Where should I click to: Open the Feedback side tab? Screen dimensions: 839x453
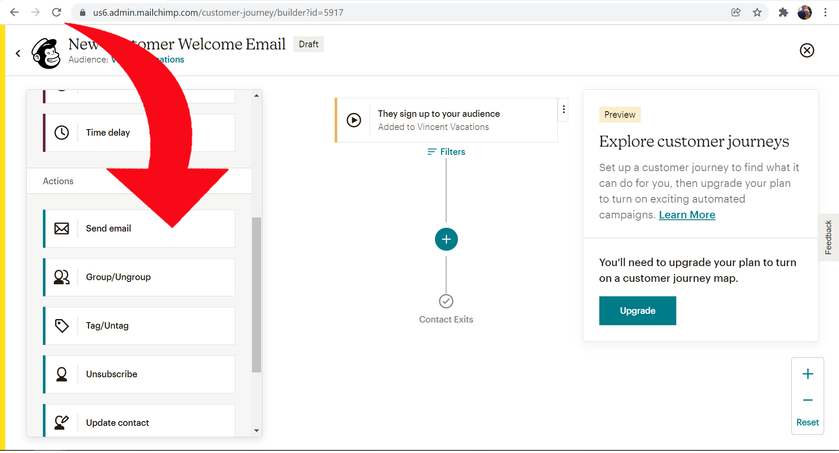tap(829, 237)
